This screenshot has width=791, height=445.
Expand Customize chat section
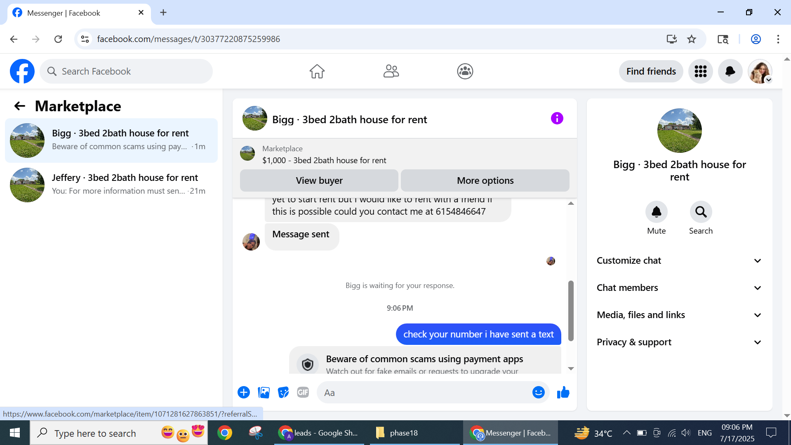[x=679, y=260]
